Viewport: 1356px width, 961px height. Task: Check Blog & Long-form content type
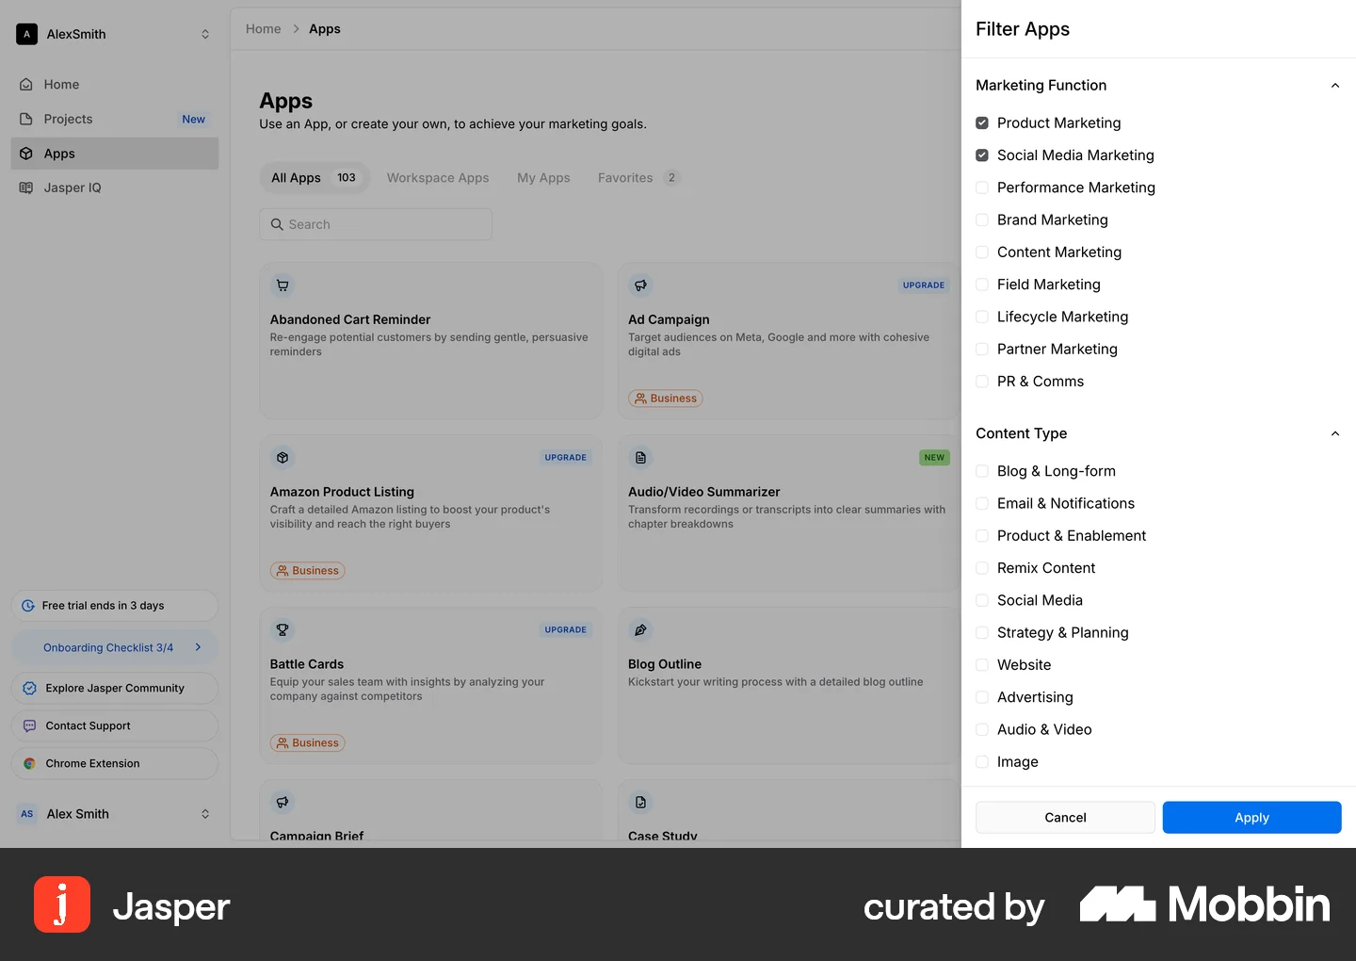click(982, 471)
